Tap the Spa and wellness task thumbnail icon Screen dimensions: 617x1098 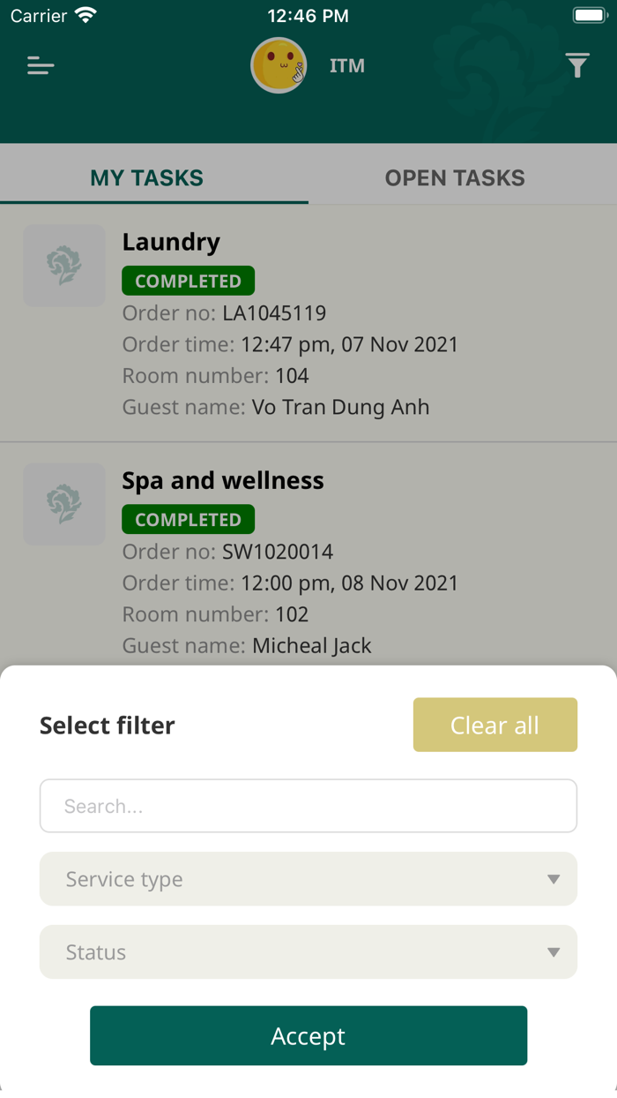pyautogui.click(x=63, y=504)
